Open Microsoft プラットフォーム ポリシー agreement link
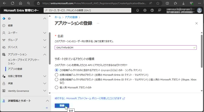The width and height of the screenshot is (204, 112). 90,98
